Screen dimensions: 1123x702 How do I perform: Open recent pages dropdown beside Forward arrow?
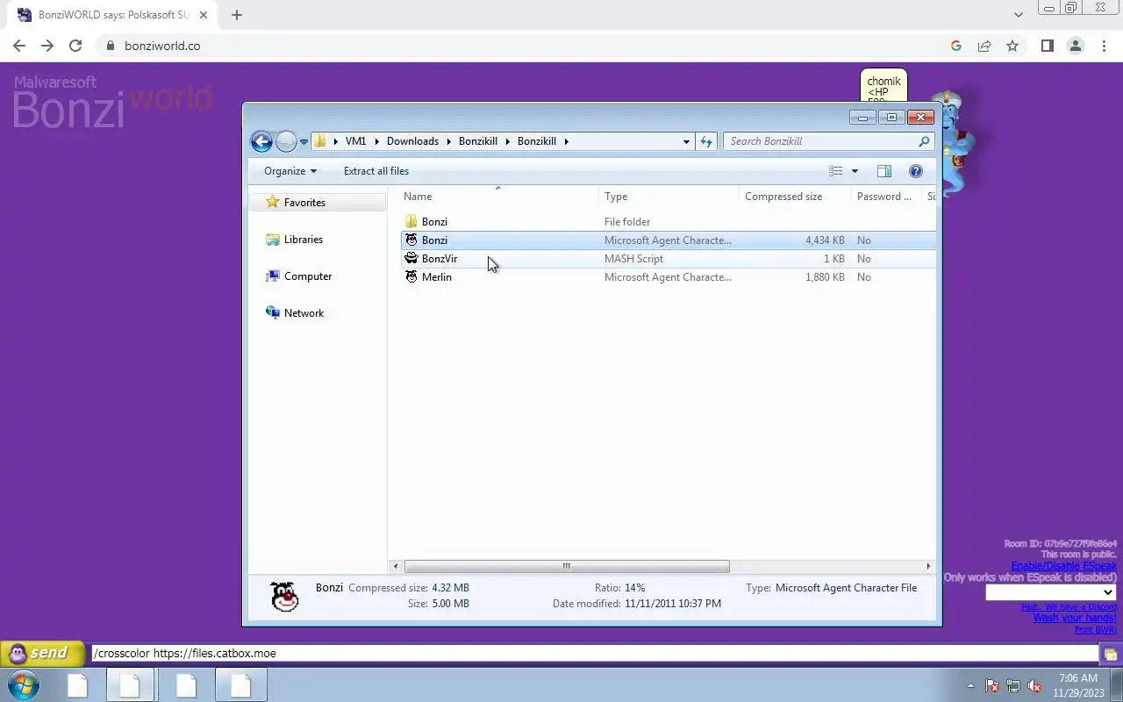point(304,141)
